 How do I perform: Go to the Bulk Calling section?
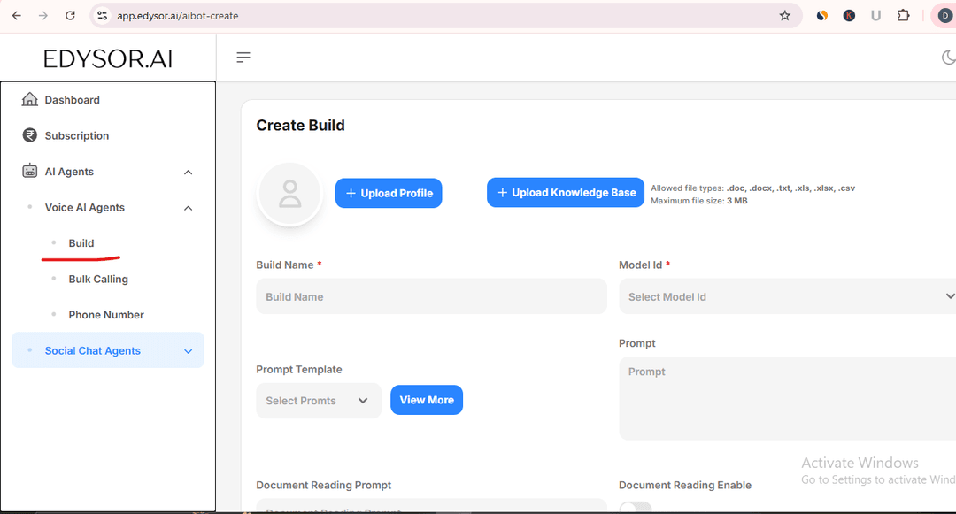(x=97, y=279)
